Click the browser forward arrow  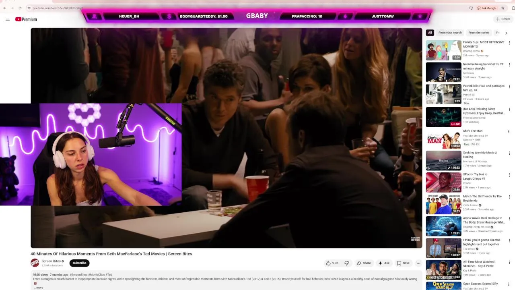(12, 8)
